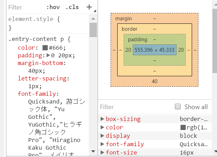Edit bottom margin value 40 in box model

pyautogui.click(x=154, y=81)
